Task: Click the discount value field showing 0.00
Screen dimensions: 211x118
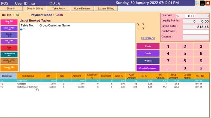Action: point(190,16)
